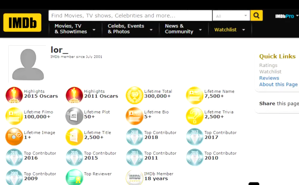299x185 pixels.
Task: Click the green Top Reviewer badge icon
Action: pyautogui.click(x=74, y=177)
